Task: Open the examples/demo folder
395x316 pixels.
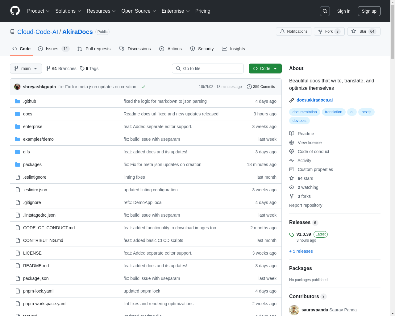Action: (x=38, y=139)
